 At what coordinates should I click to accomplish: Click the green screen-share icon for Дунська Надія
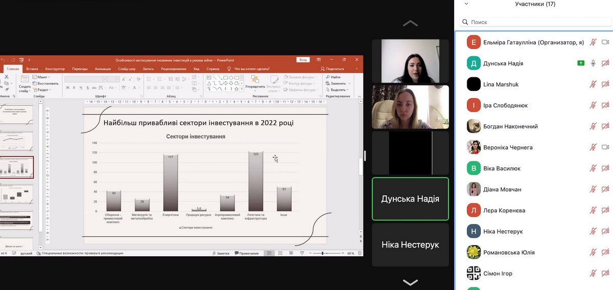pos(581,63)
